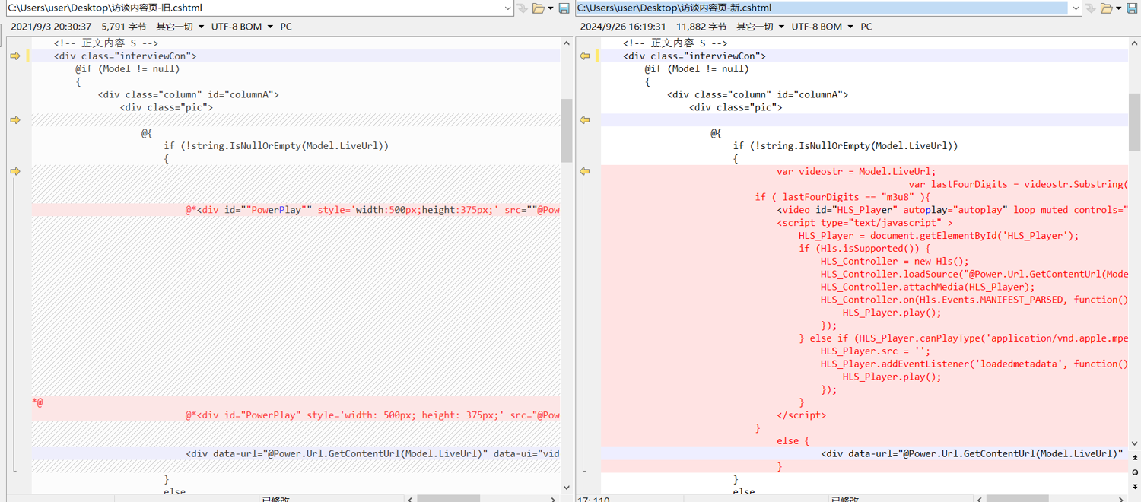Click copy-to-left arrow beside right interviewCon line
The height and width of the screenshot is (502, 1141).
click(x=585, y=56)
